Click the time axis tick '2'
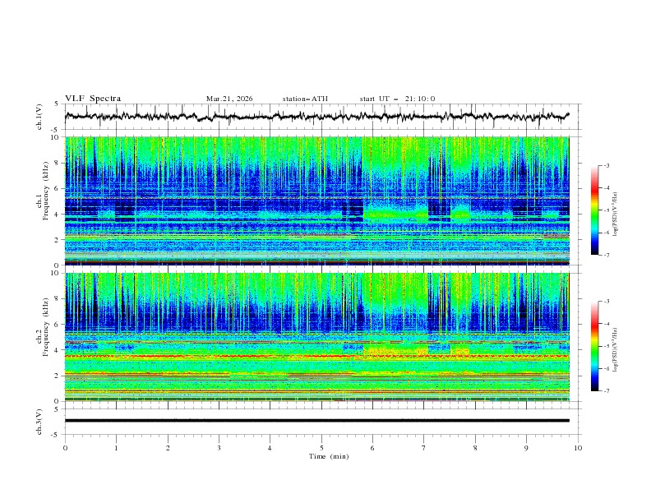The width and height of the screenshot is (651, 503). pos(168,448)
